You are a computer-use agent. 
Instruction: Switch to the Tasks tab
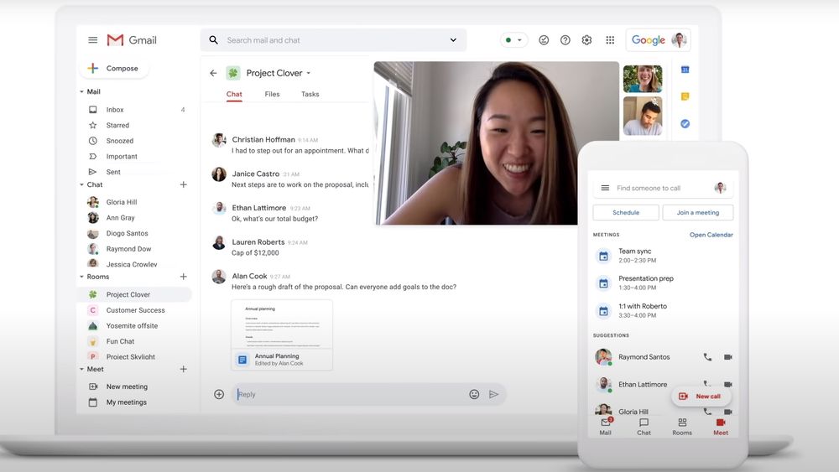coord(310,94)
